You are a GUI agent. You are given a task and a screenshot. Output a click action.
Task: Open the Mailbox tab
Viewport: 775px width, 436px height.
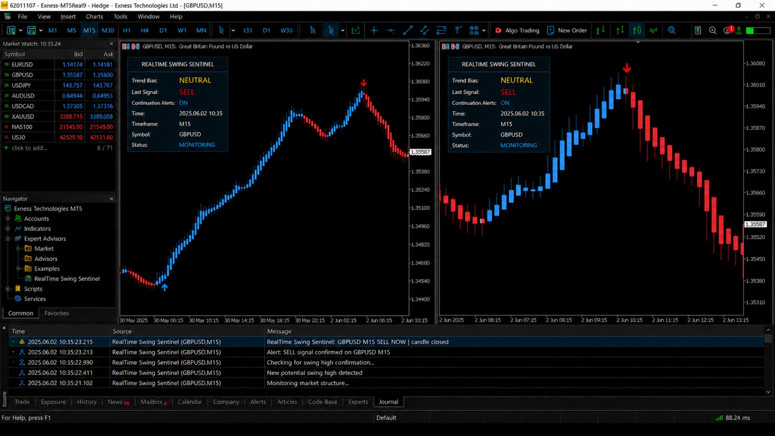[153, 402]
